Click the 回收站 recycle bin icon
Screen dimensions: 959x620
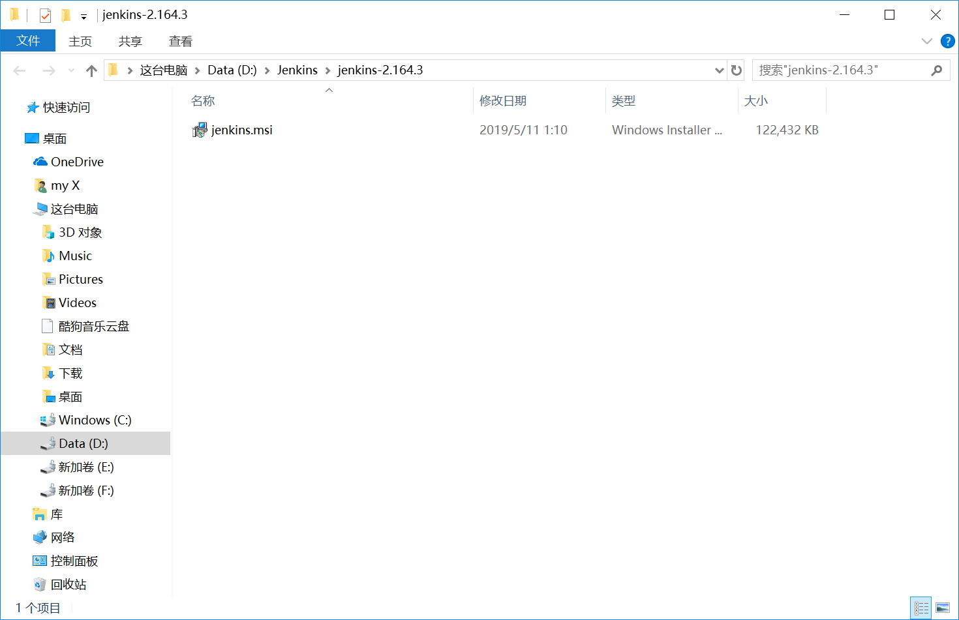point(40,584)
